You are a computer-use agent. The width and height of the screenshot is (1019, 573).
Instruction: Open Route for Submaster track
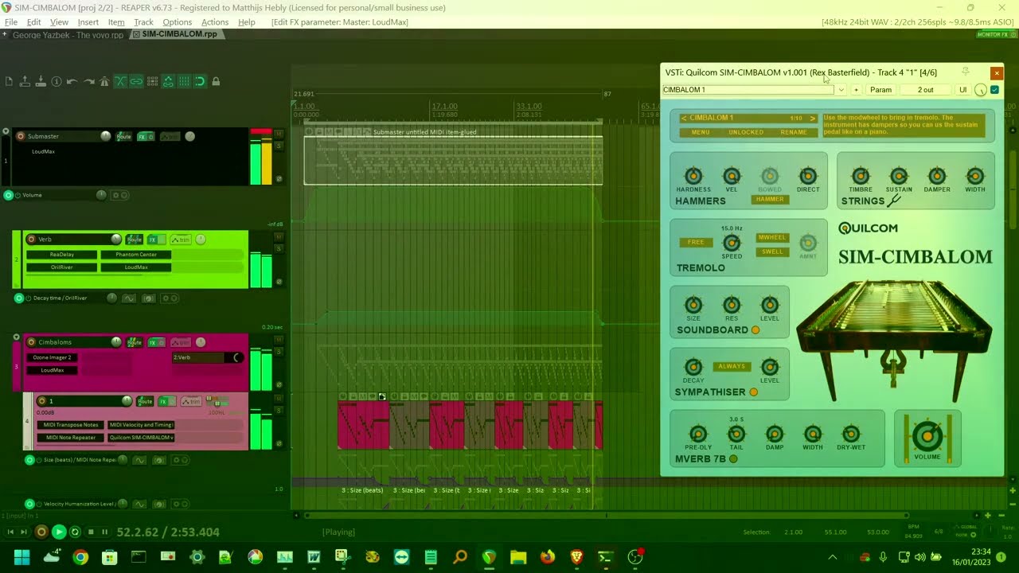coord(123,136)
